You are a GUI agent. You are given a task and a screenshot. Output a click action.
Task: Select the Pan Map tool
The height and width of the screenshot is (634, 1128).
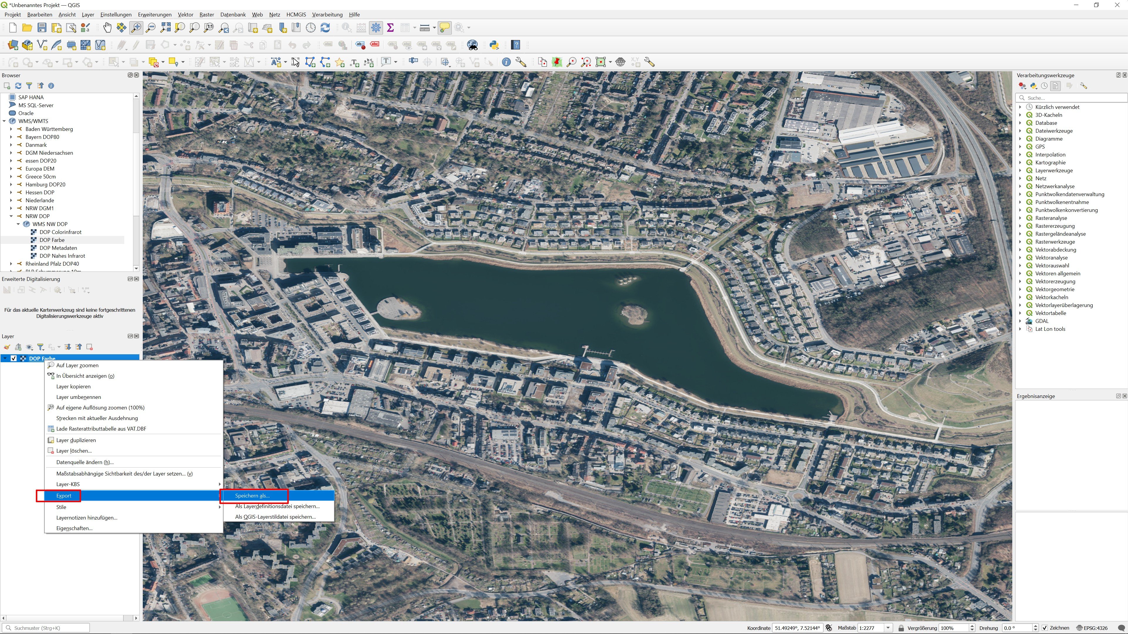click(x=107, y=28)
